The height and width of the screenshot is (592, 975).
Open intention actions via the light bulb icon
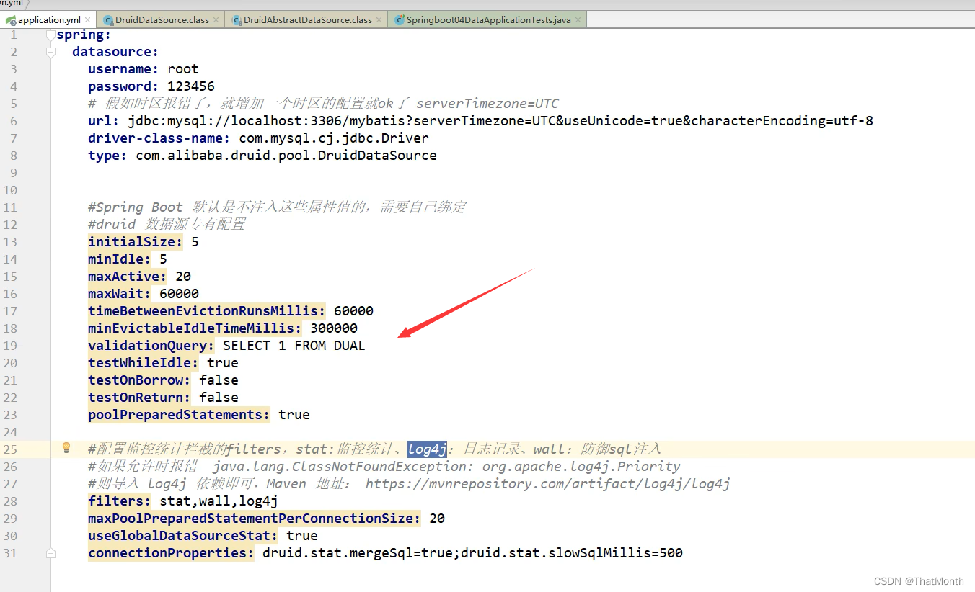[66, 447]
